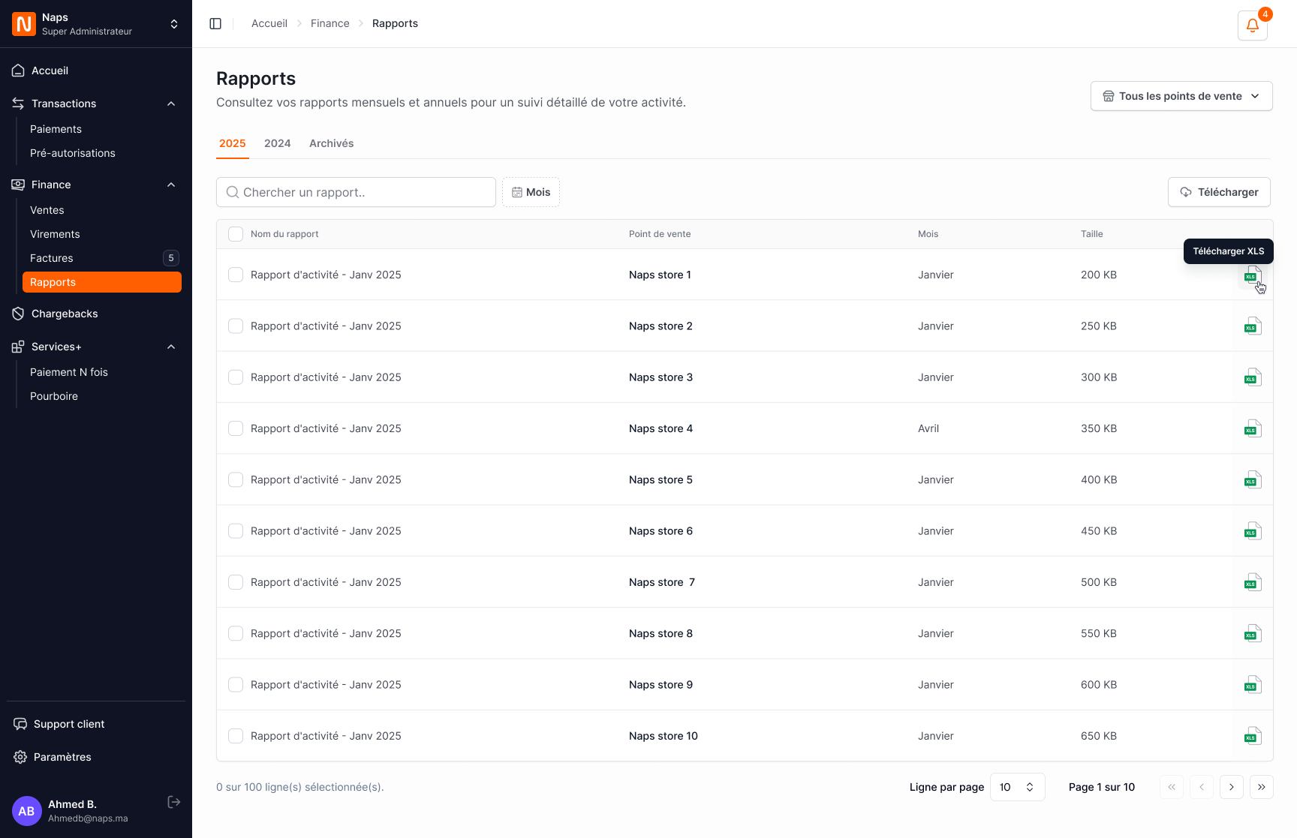Check the Naps store 3 report row
This screenshot has width=1297, height=838.
236,377
